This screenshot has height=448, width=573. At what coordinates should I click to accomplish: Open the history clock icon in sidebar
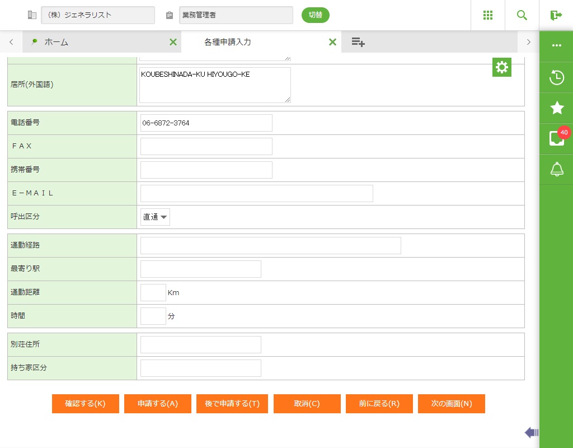[x=556, y=77]
